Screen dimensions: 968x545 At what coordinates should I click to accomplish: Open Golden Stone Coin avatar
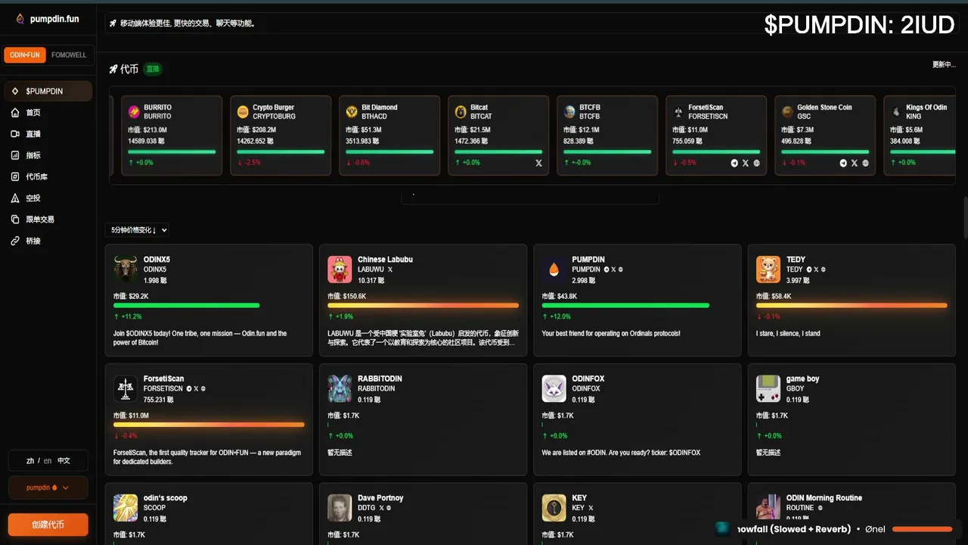point(787,112)
